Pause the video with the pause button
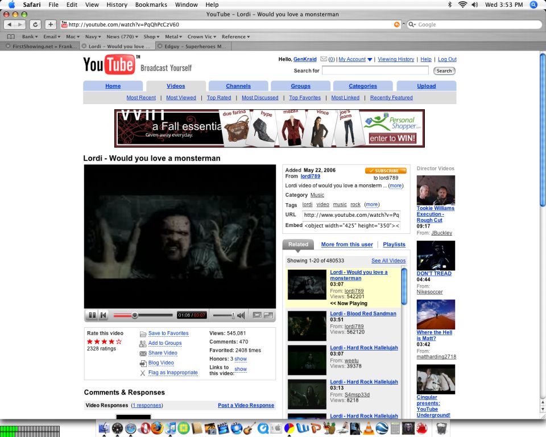 [92, 315]
